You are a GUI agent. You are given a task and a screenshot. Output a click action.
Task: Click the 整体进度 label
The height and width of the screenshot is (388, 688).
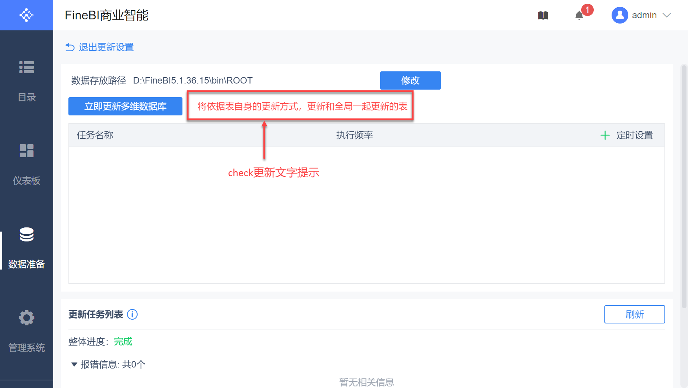[x=89, y=342]
